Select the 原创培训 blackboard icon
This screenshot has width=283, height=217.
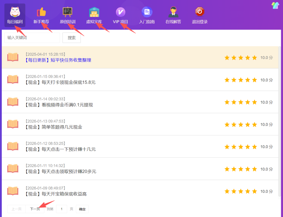67,12
